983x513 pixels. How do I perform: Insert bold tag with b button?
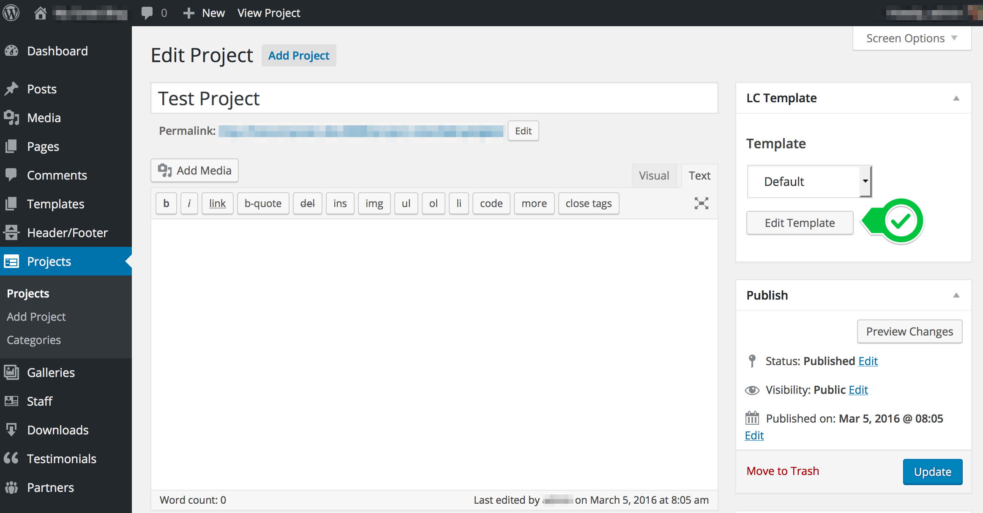(x=166, y=203)
